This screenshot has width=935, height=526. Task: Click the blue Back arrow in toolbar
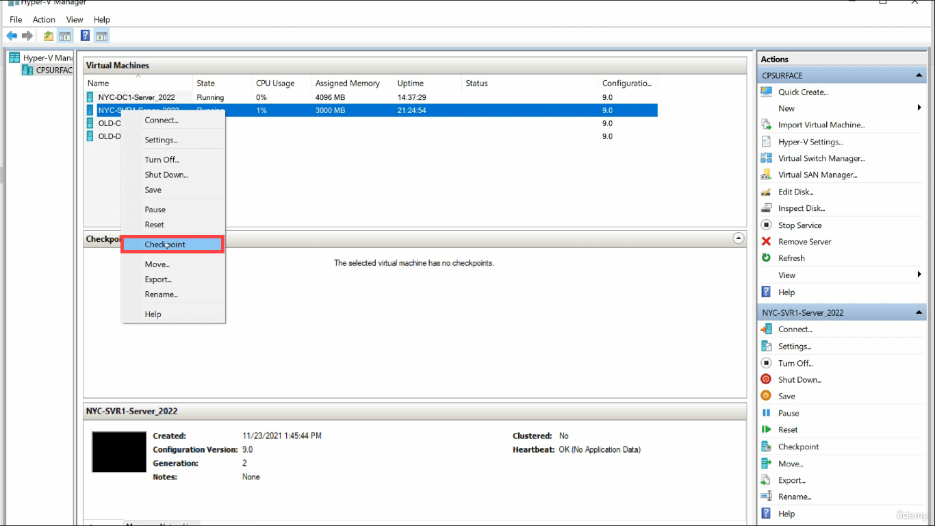12,36
